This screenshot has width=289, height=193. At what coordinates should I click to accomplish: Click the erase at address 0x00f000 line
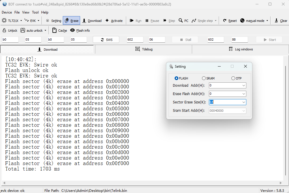click(x=67, y=163)
